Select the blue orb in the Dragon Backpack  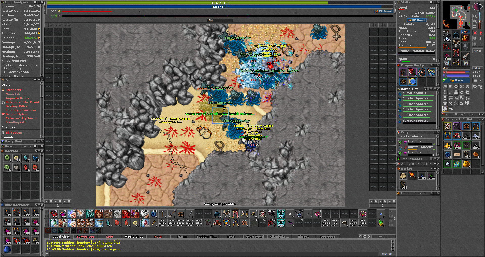tap(413, 81)
